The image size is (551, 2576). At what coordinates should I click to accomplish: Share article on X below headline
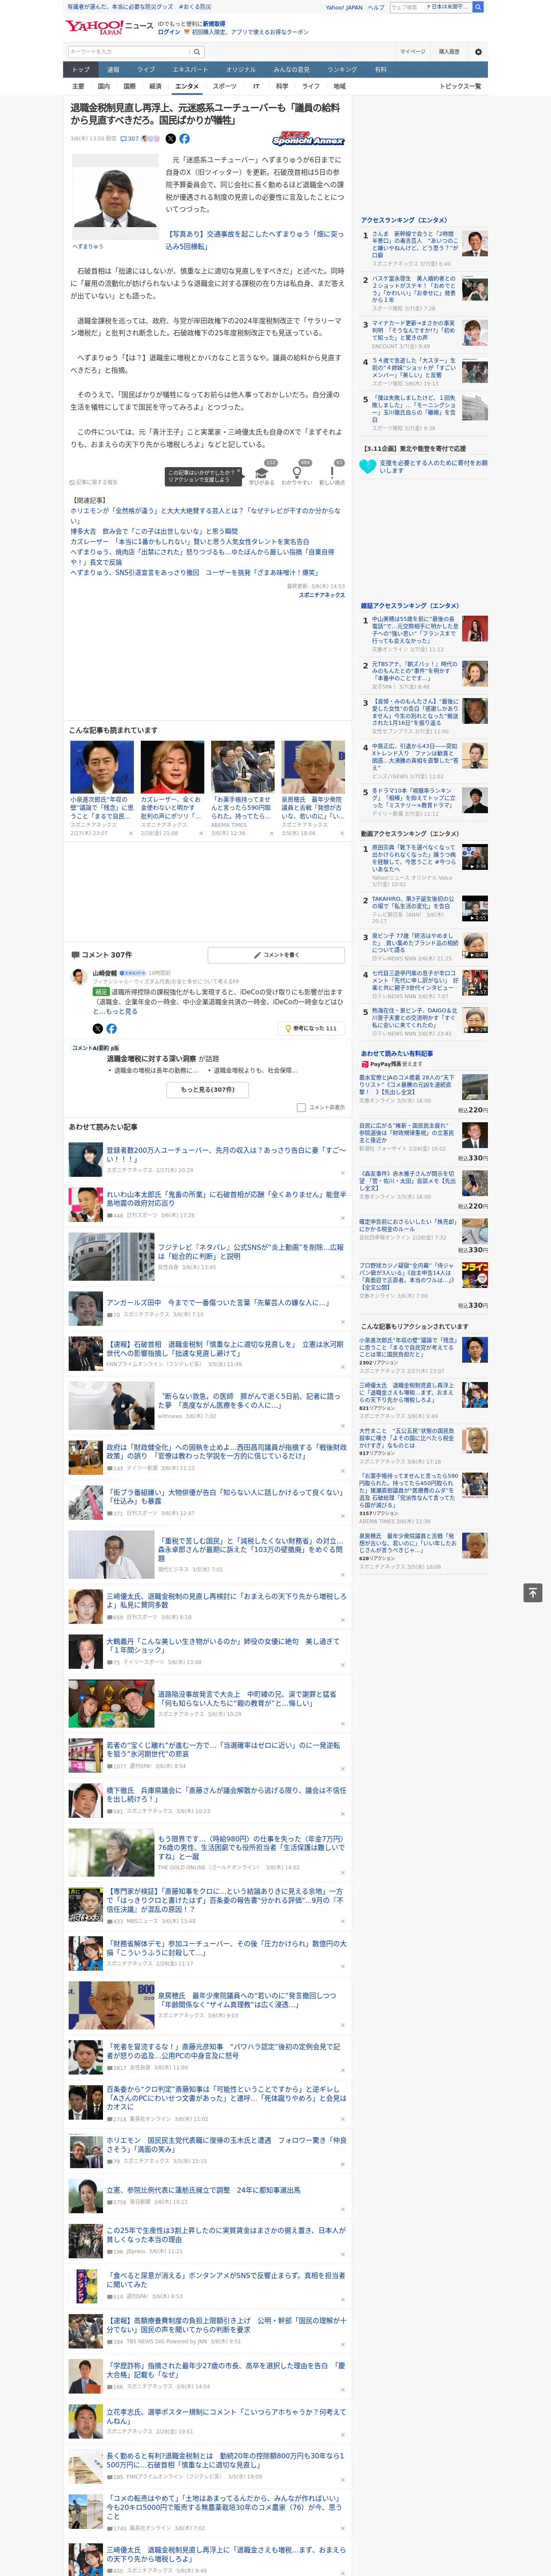pos(170,139)
